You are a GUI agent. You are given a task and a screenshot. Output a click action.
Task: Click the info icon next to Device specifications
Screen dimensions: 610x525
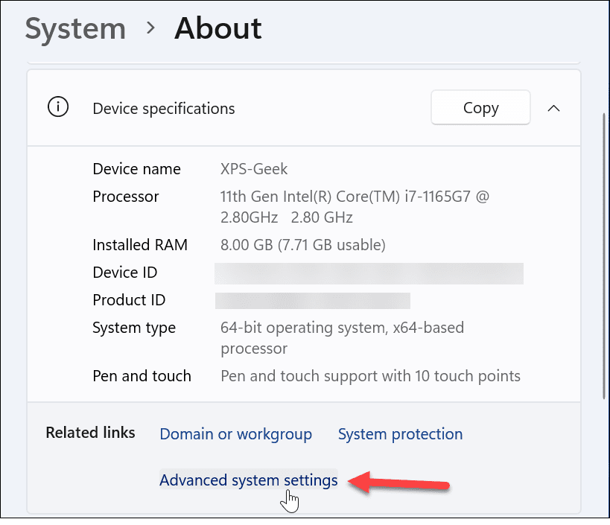point(58,106)
